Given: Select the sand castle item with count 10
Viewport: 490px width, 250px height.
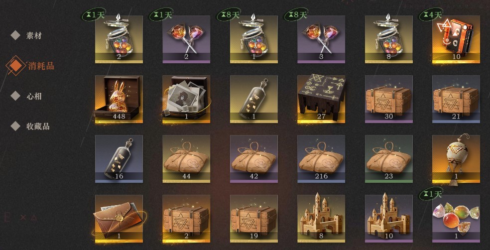Looking at the screenshot, I should [x=389, y=219].
